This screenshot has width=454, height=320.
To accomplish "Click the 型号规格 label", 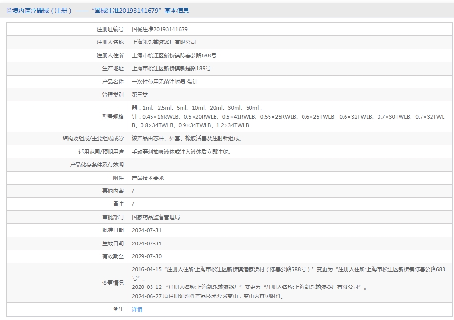I will [x=113, y=117].
